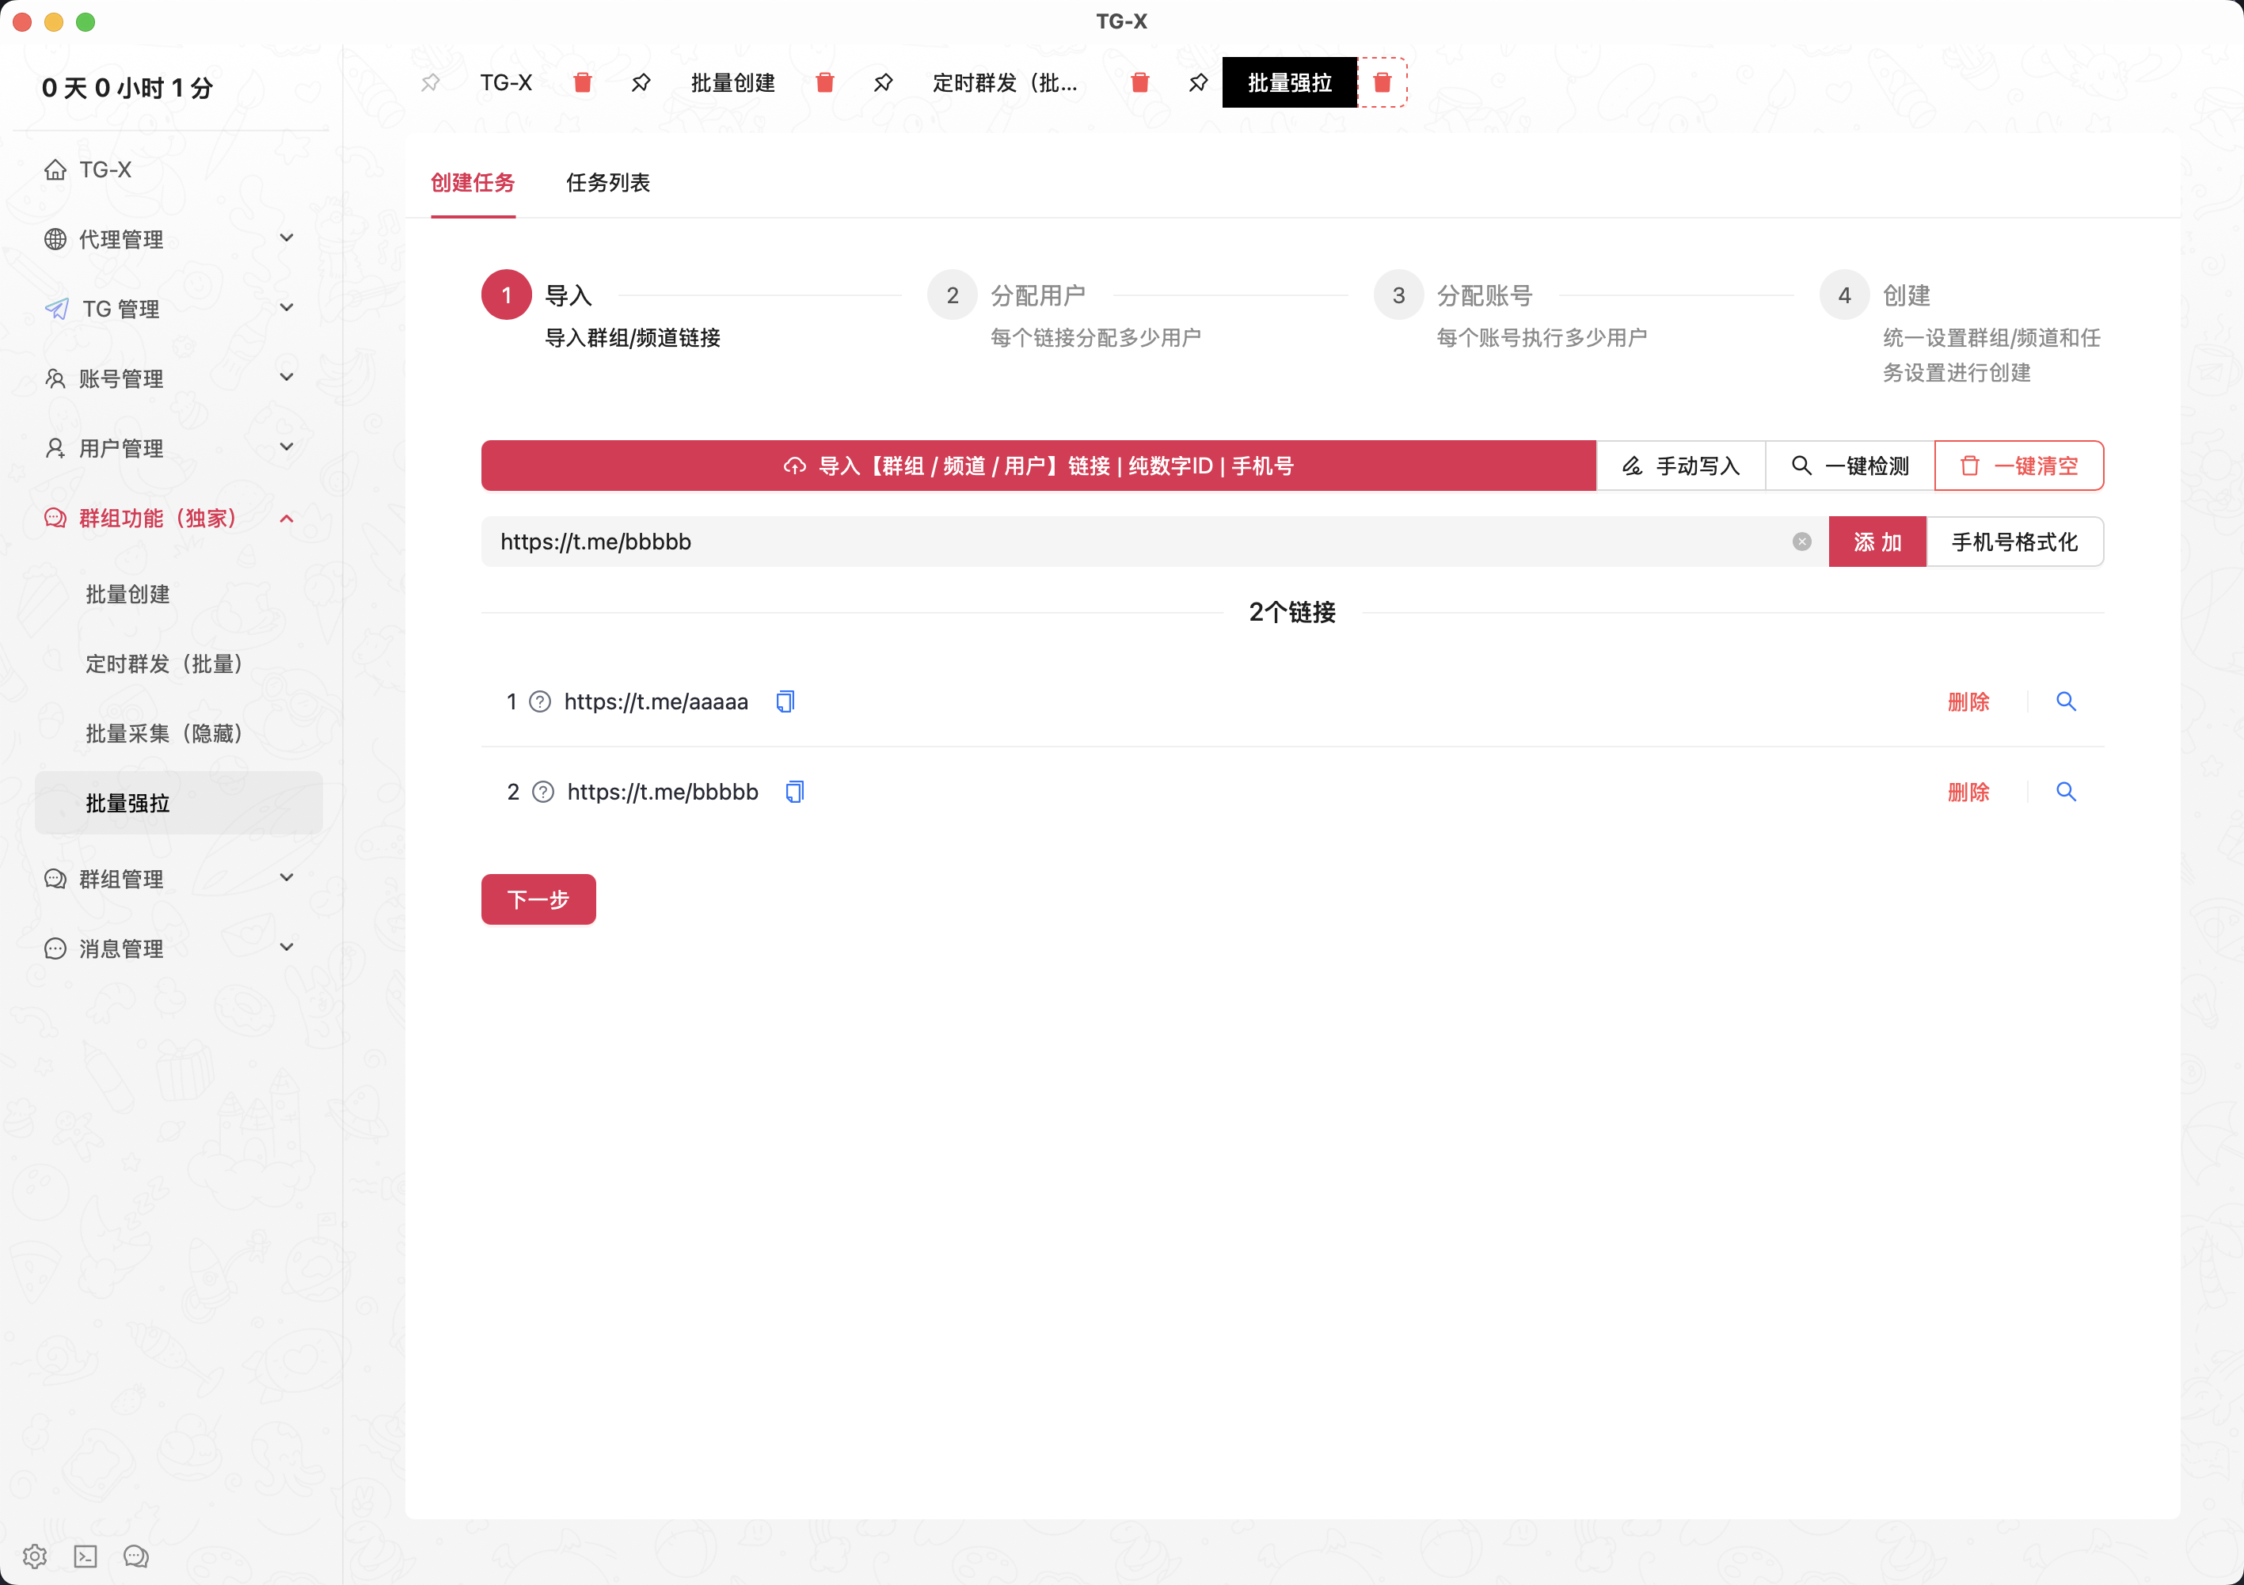
Task: Select 批量强拉 in the sidebar
Action: (x=179, y=804)
